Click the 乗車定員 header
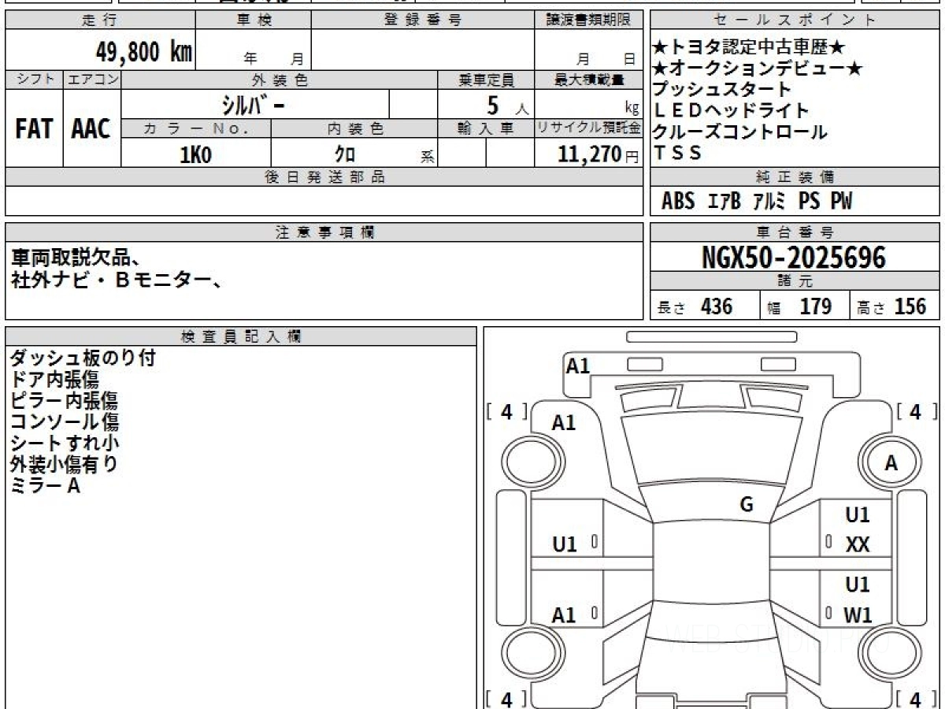This screenshot has height=709, width=945. pos(486,80)
